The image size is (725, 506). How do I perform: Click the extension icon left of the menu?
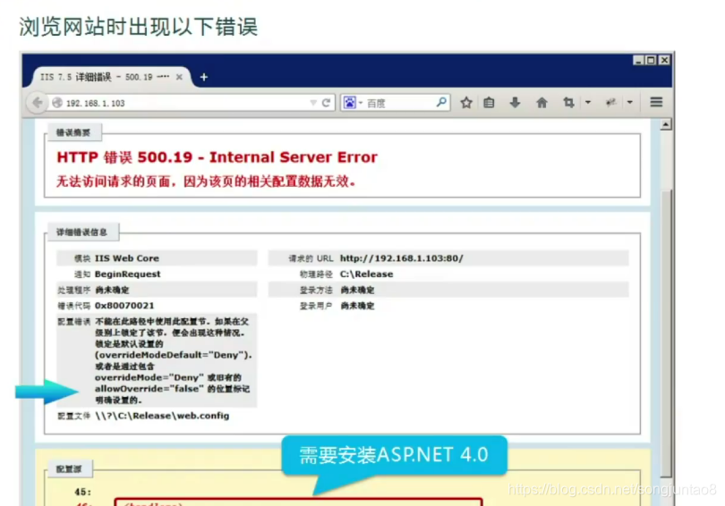pos(610,103)
